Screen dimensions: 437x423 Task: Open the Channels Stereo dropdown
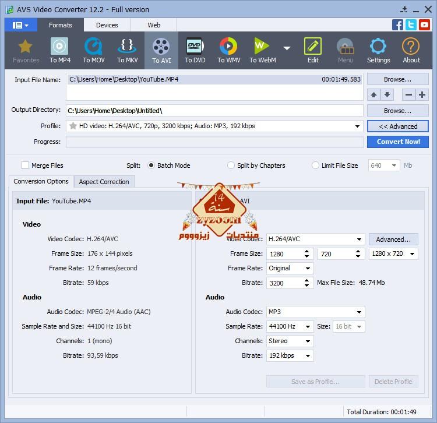tap(290, 341)
